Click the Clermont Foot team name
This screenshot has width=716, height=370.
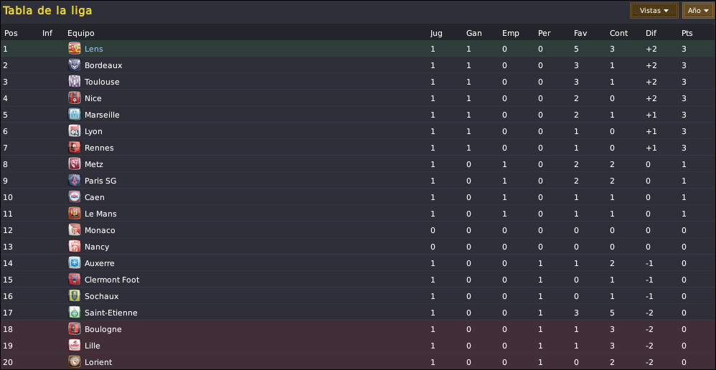coord(112,280)
